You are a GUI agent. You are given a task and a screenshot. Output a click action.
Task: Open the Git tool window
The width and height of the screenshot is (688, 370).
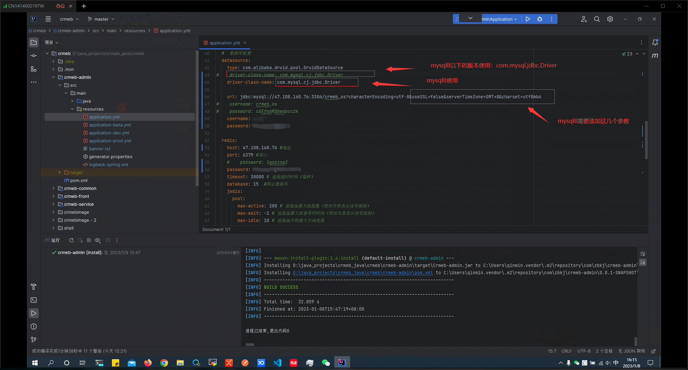pyautogui.click(x=34, y=340)
